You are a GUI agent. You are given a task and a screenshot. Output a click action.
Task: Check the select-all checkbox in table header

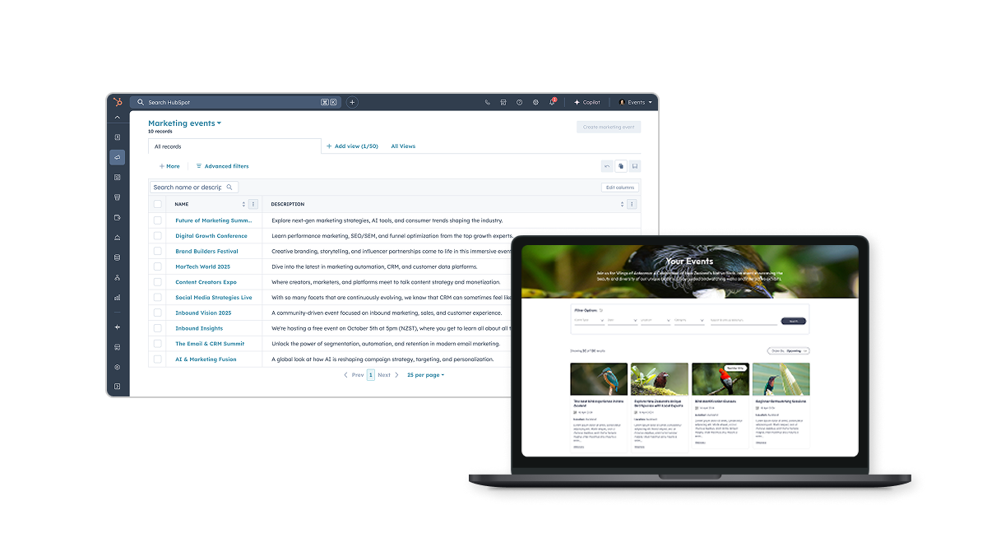tap(158, 204)
